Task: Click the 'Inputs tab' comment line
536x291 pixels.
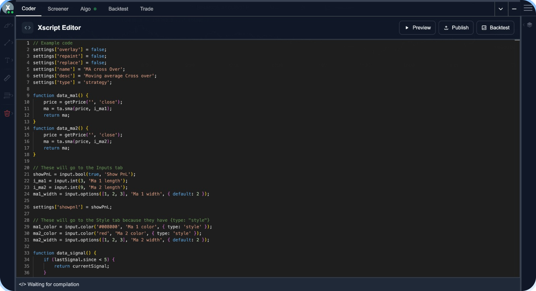Action: 78,168
